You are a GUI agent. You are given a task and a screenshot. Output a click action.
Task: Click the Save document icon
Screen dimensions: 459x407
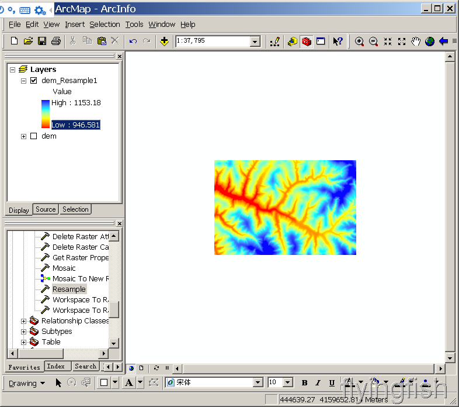point(42,42)
